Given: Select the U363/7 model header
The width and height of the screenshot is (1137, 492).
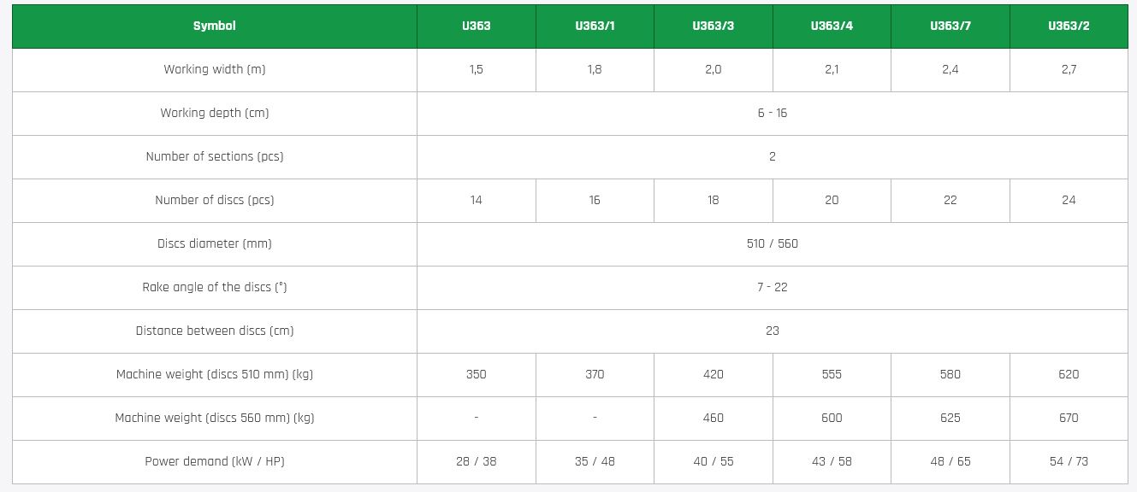Looking at the screenshot, I should 950,26.
